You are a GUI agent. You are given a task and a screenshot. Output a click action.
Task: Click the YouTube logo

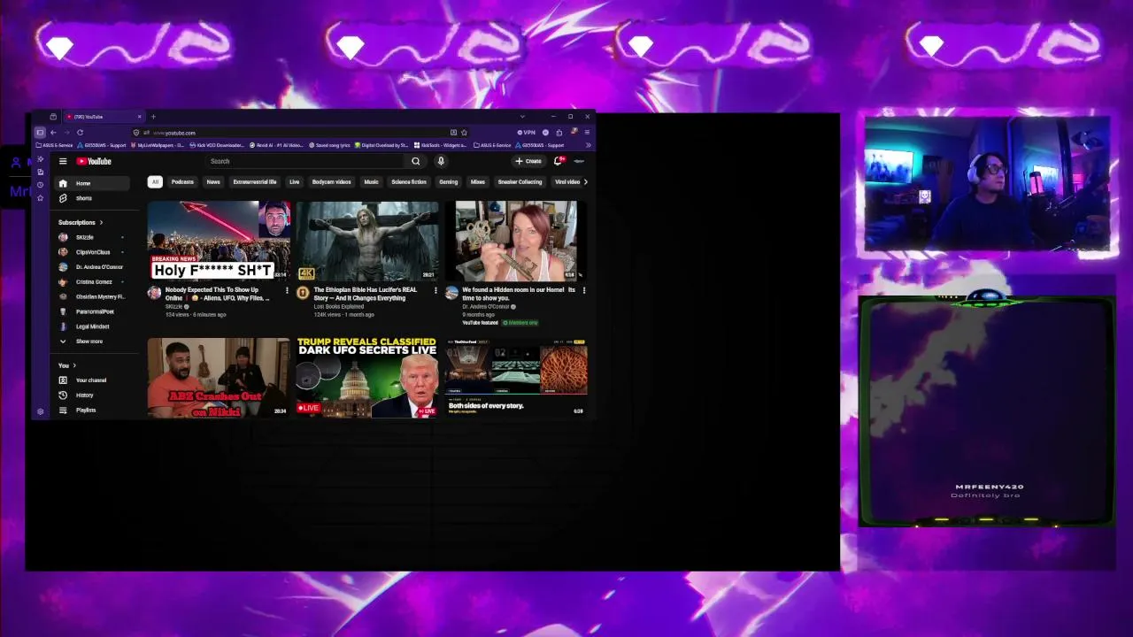pos(94,161)
